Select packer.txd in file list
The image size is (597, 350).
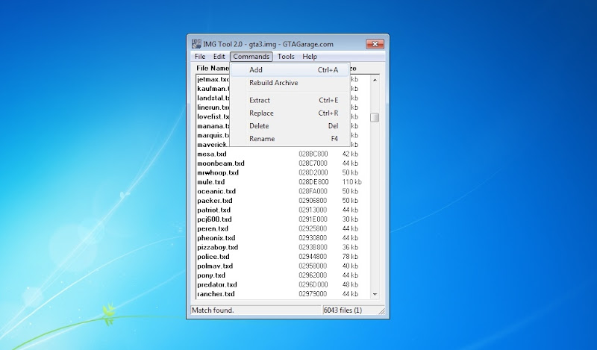pyautogui.click(x=215, y=201)
